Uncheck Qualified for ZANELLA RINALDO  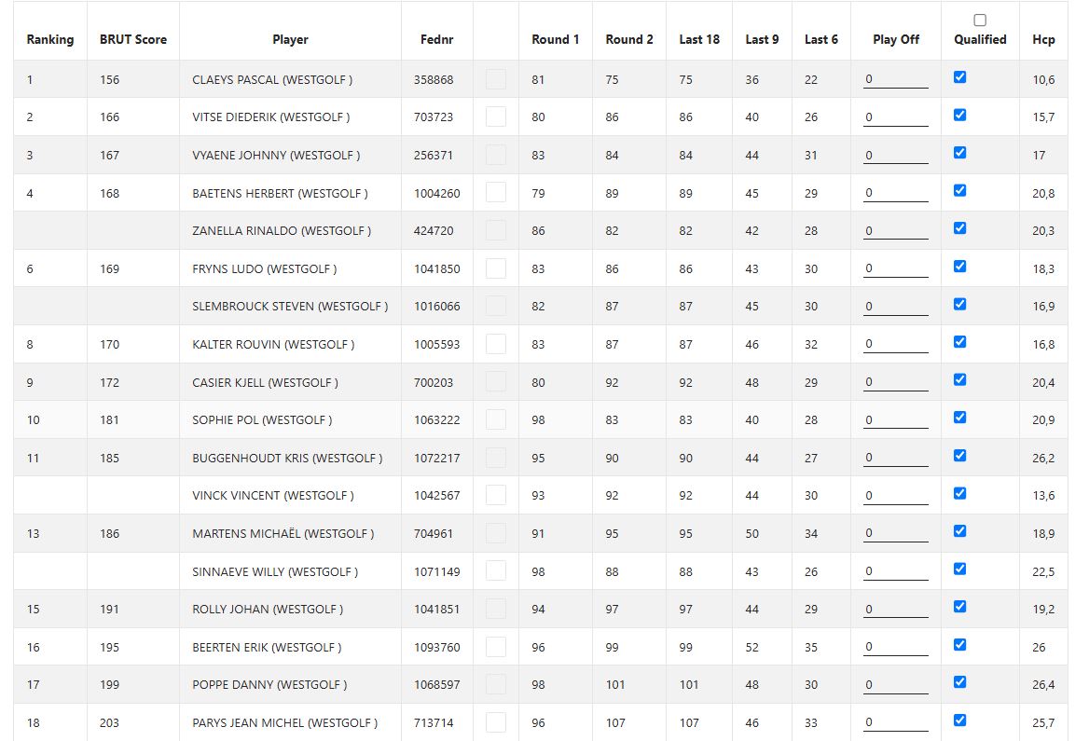click(959, 228)
